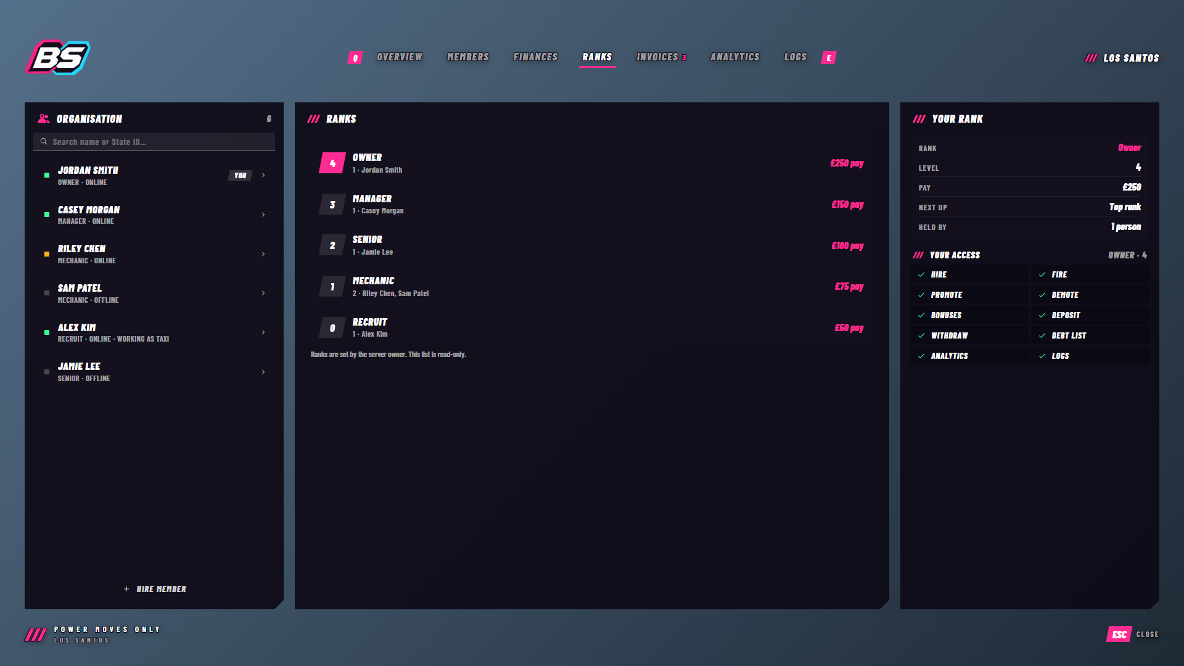1184x666 pixels.
Task: Expand Sam Patel's row chevron
Action: pyautogui.click(x=263, y=293)
